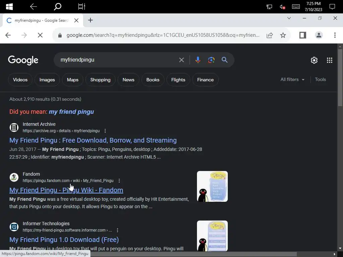The height and width of the screenshot is (257, 343).
Task: Open more options for Informer Technologies result
Action: 118,230
